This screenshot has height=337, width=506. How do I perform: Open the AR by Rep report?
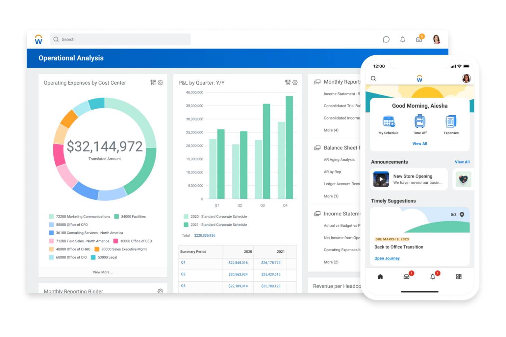point(332,172)
